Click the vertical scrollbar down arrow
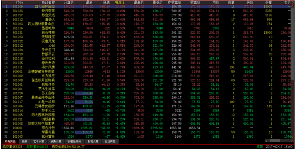The height and width of the screenshot is (150, 295). click(292, 137)
